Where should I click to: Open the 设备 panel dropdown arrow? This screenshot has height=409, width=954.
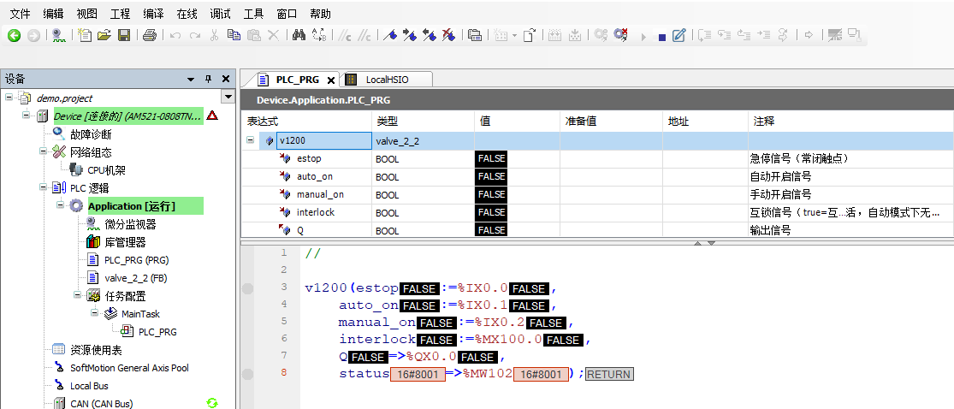pos(191,79)
